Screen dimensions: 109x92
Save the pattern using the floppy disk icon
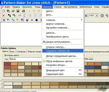(x=18, y=11)
